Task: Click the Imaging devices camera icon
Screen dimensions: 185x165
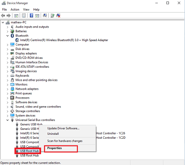Action: click(x=12, y=71)
